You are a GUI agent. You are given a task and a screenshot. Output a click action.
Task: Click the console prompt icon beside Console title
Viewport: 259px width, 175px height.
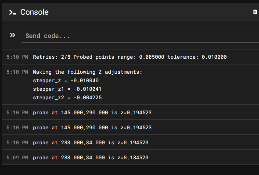coord(12,12)
